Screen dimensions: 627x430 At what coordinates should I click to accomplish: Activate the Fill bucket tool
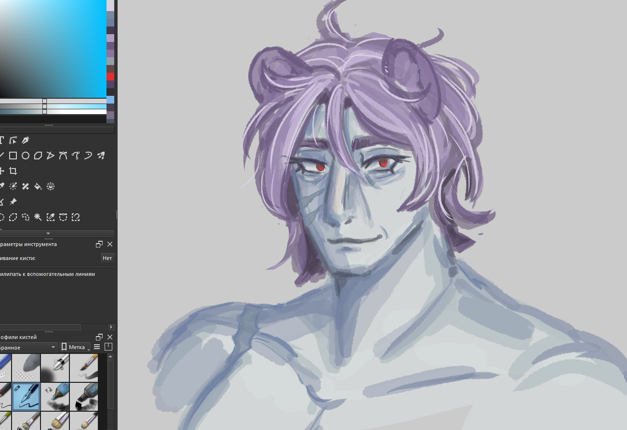pyautogui.click(x=38, y=186)
